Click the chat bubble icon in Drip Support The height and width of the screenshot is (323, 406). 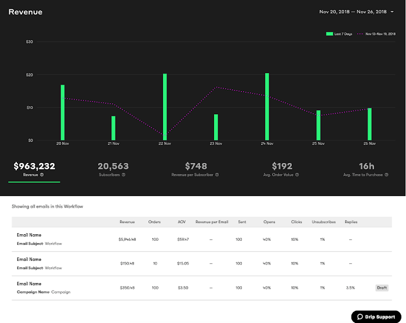point(360,317)
